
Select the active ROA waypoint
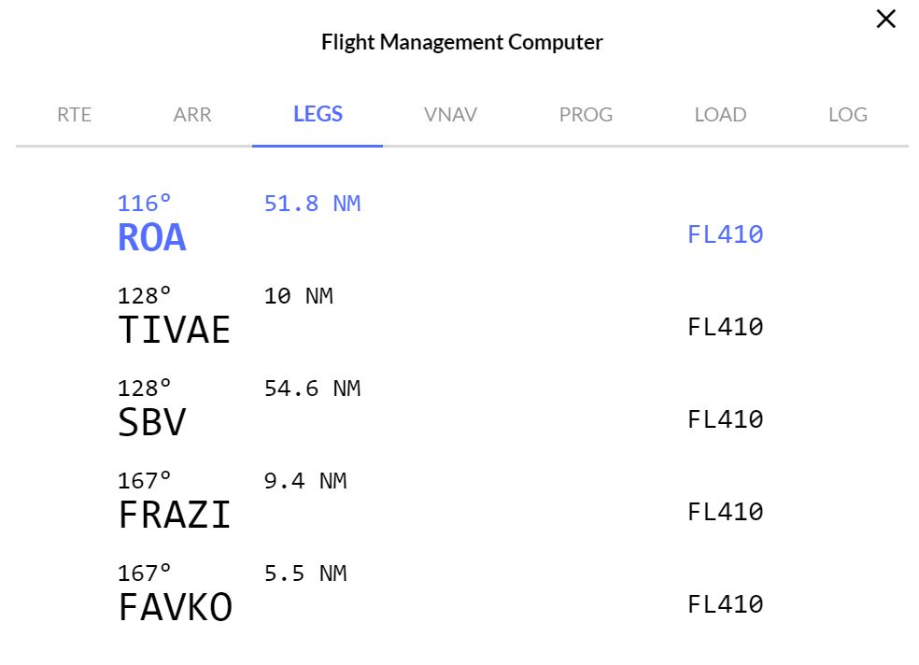(152, 238)
